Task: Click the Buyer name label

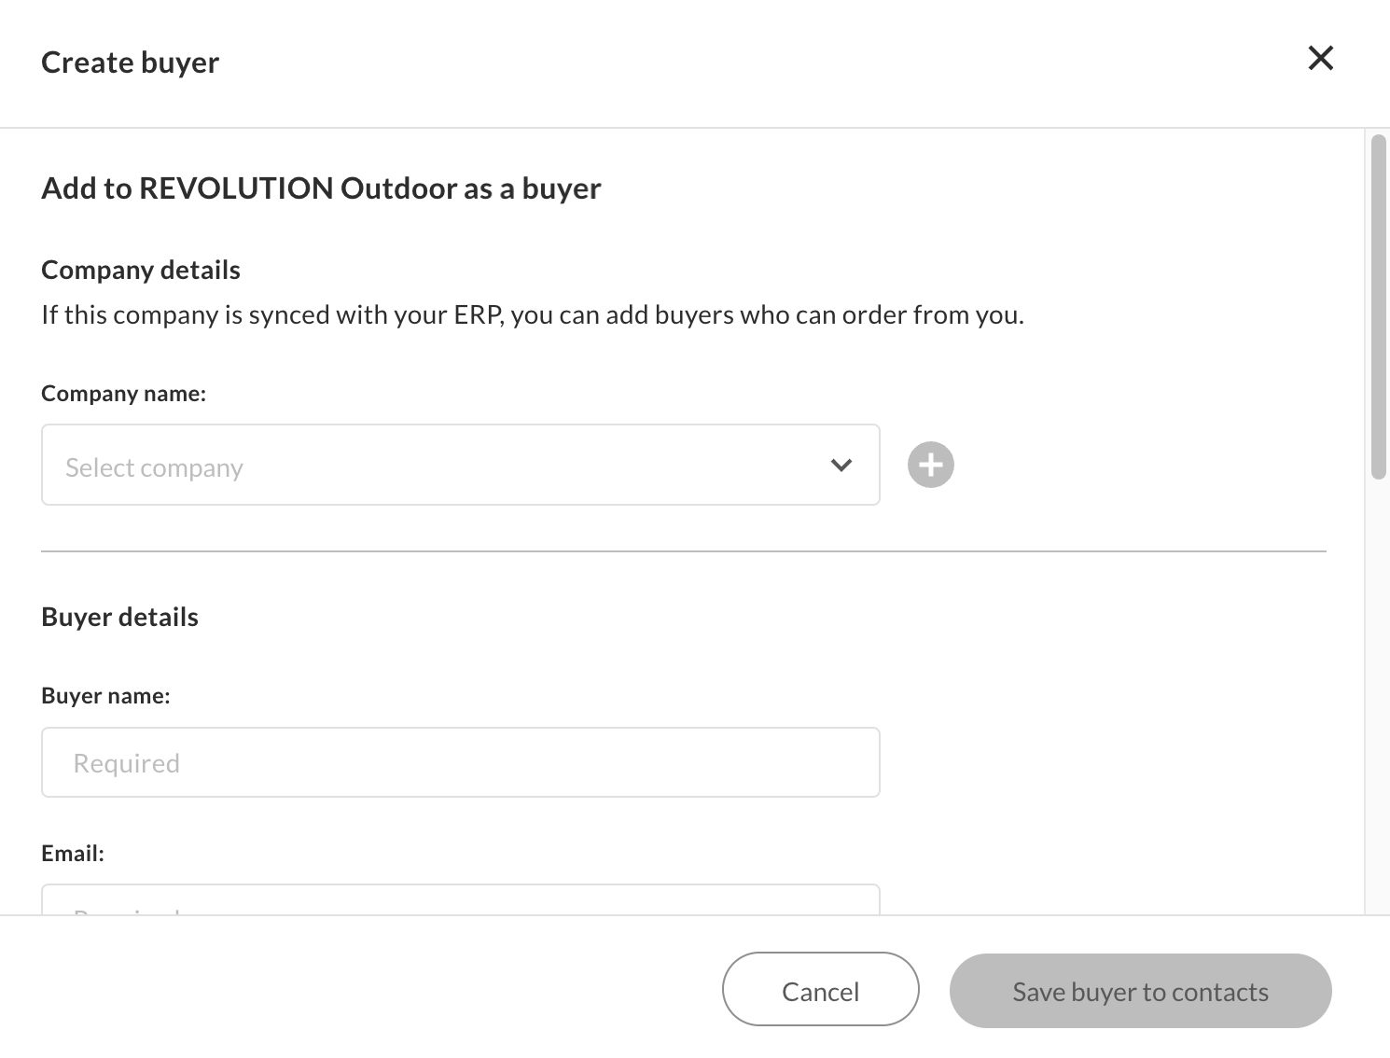Action: [x=105, y=696]
